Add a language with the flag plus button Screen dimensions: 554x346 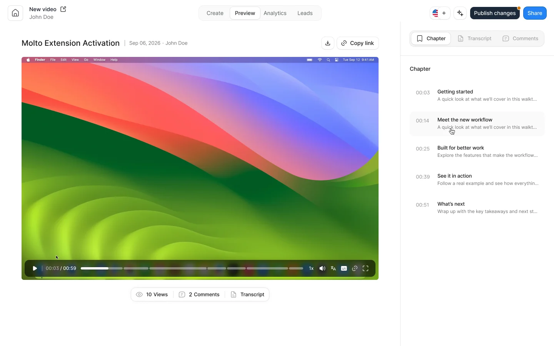pyautogui.click(x=440, y=13)
